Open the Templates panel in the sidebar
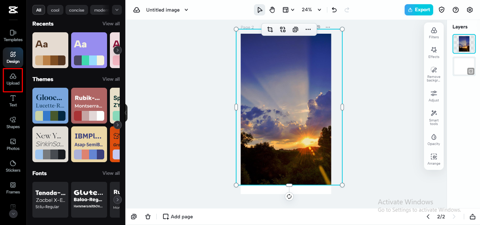The image size is (480, 225). pyautogui.click(x=13, y=36)
